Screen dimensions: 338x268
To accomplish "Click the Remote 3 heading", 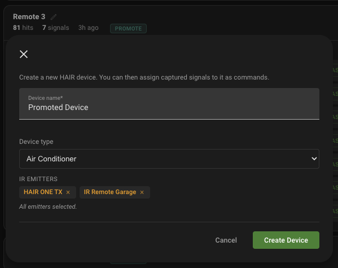I will [29, 16].
